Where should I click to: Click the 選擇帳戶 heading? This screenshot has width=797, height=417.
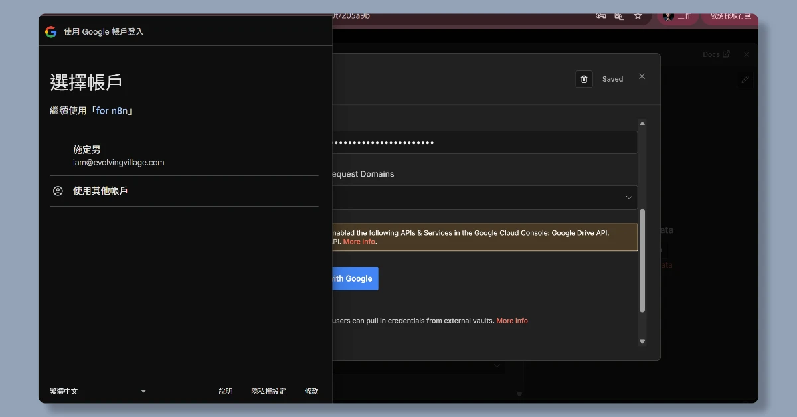(x=86, y=82)
